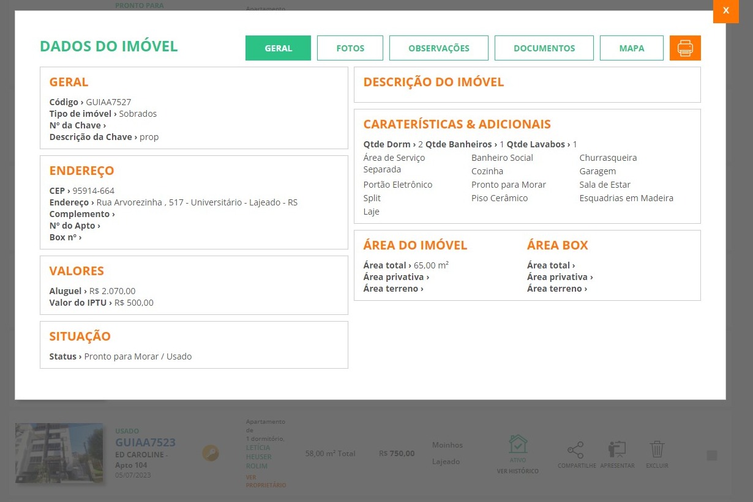Go to the Documentos tab
The image size is (753, 502).
pos(544,48)
